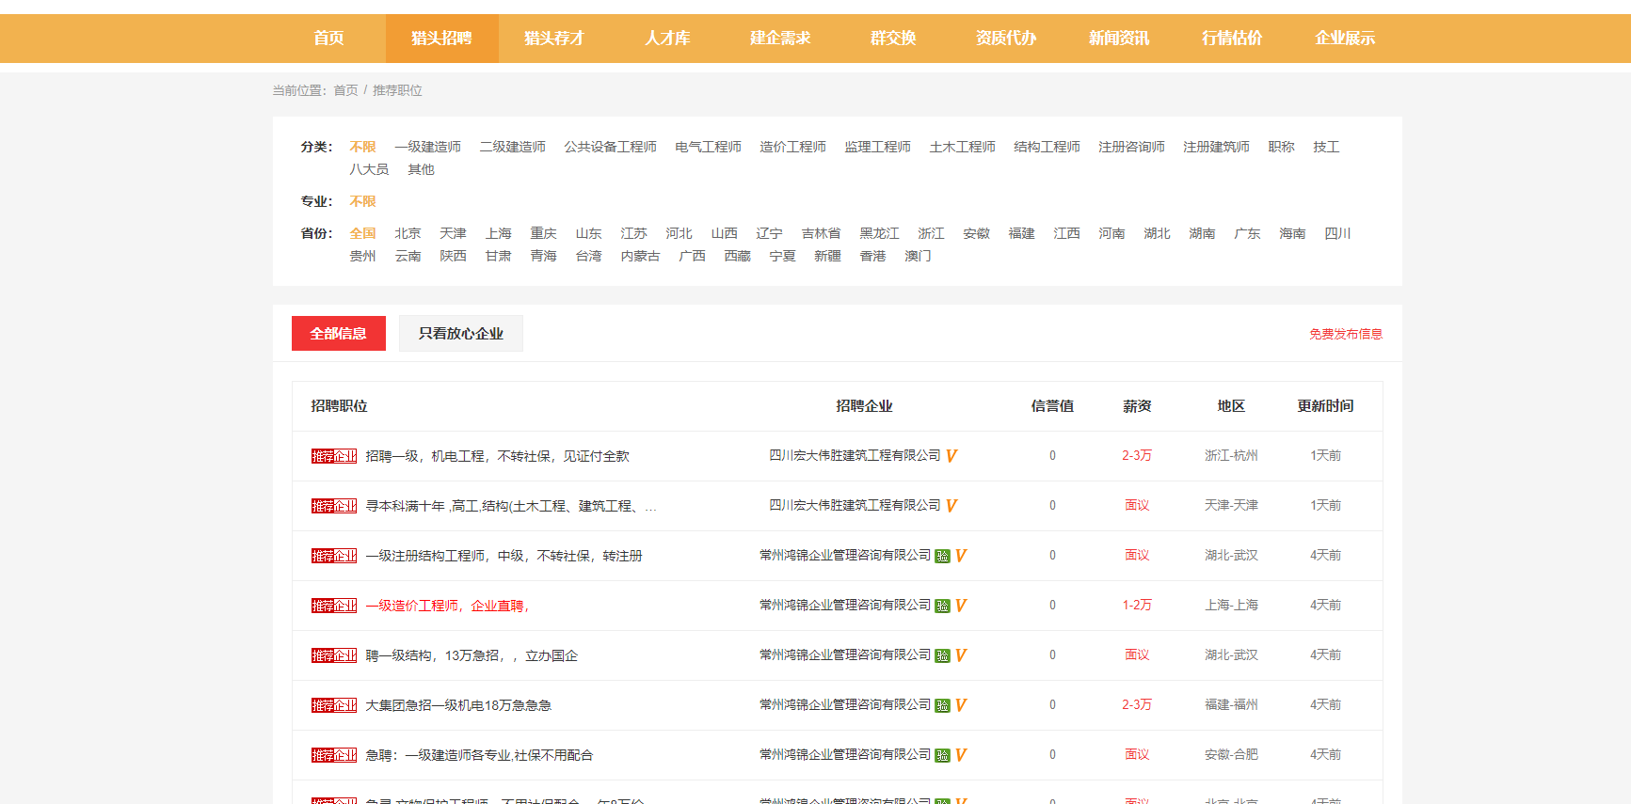
Task: Switch to the 全部信息 tab
Action: point(339,334)
